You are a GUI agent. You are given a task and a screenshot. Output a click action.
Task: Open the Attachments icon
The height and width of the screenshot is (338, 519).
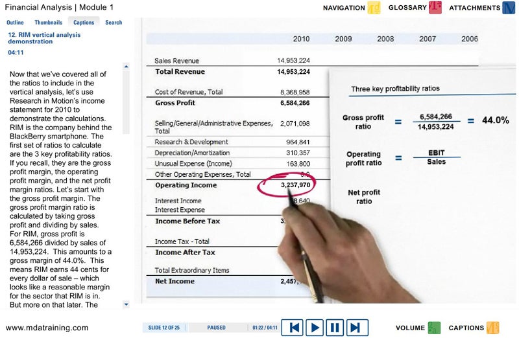tap(510, 8)
